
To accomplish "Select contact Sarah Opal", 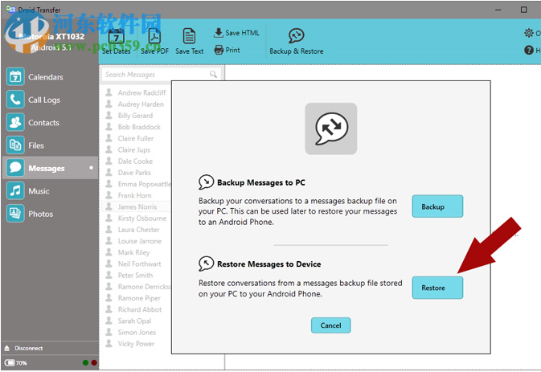I will [134, 321].
